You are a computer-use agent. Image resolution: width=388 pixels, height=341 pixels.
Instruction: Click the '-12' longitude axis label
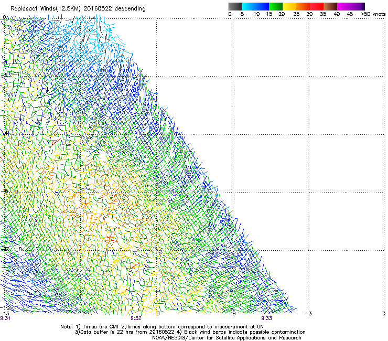pos(80,314)
